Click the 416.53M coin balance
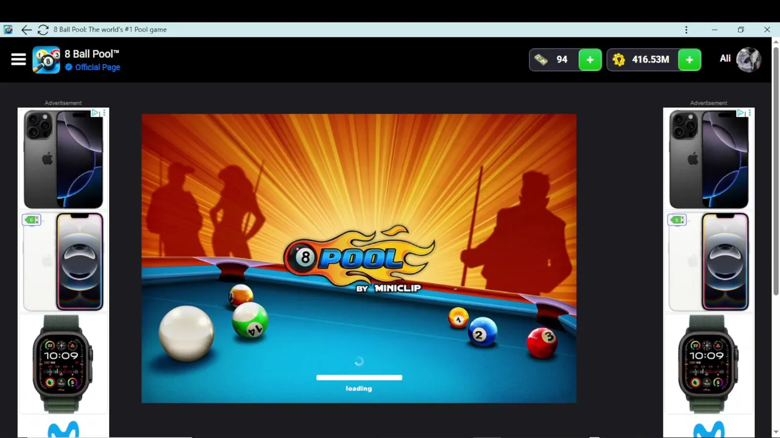 (650, 60)
